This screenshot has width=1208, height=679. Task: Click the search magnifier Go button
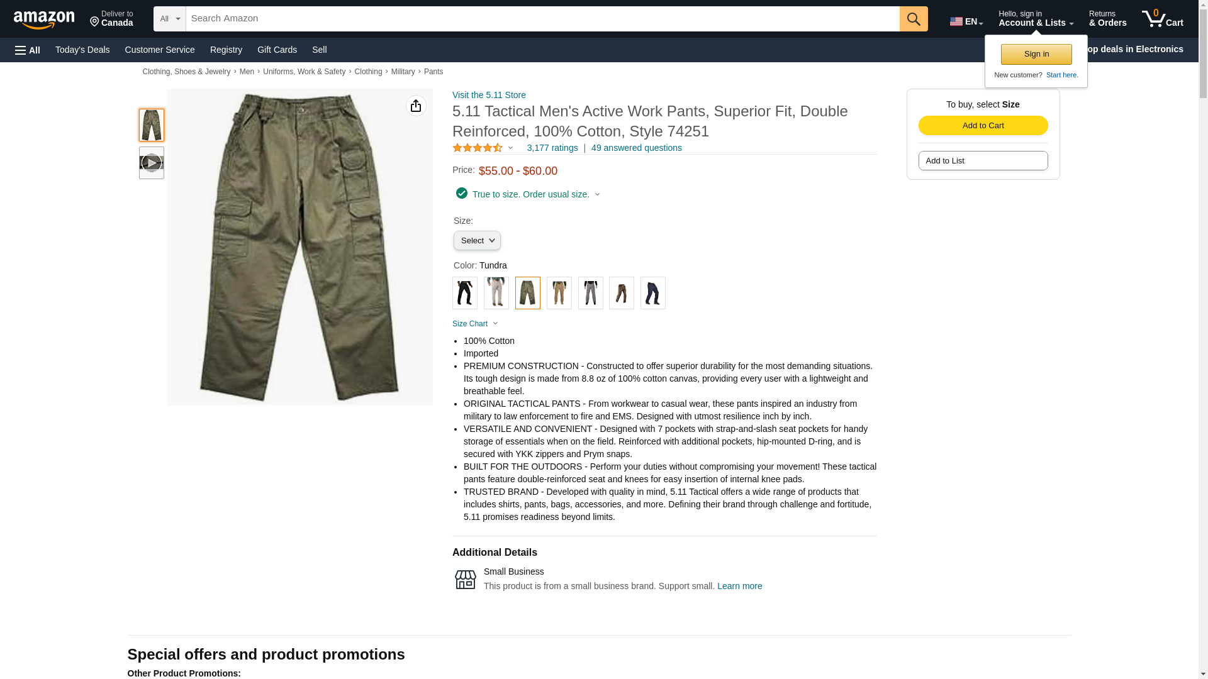coord(914,19)
